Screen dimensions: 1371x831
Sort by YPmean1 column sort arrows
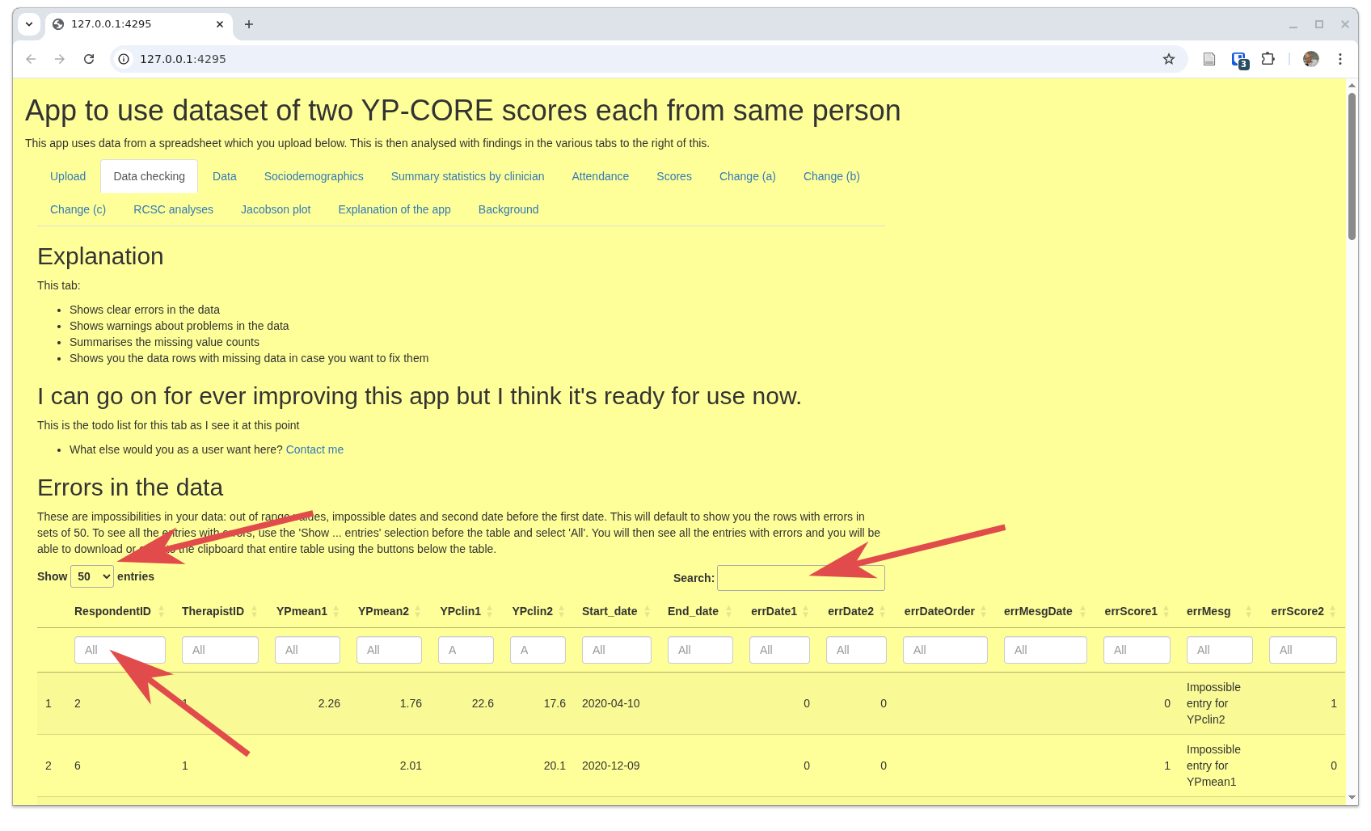pyautogui.click(x=336, y=611)
